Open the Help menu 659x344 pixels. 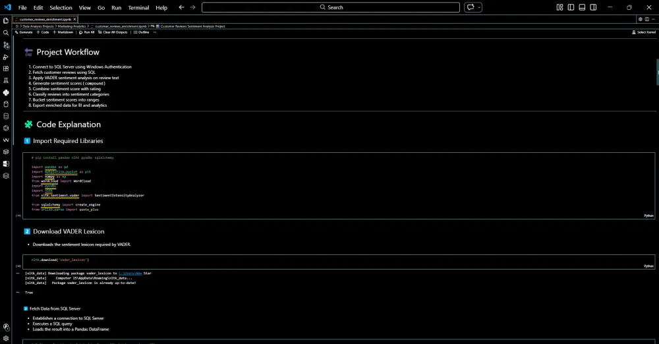tap(161, 7)
